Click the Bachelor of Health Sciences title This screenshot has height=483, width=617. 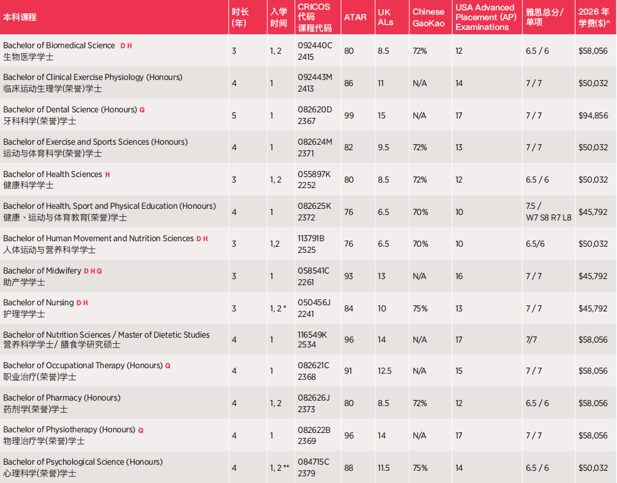click(x=53, y=174)
